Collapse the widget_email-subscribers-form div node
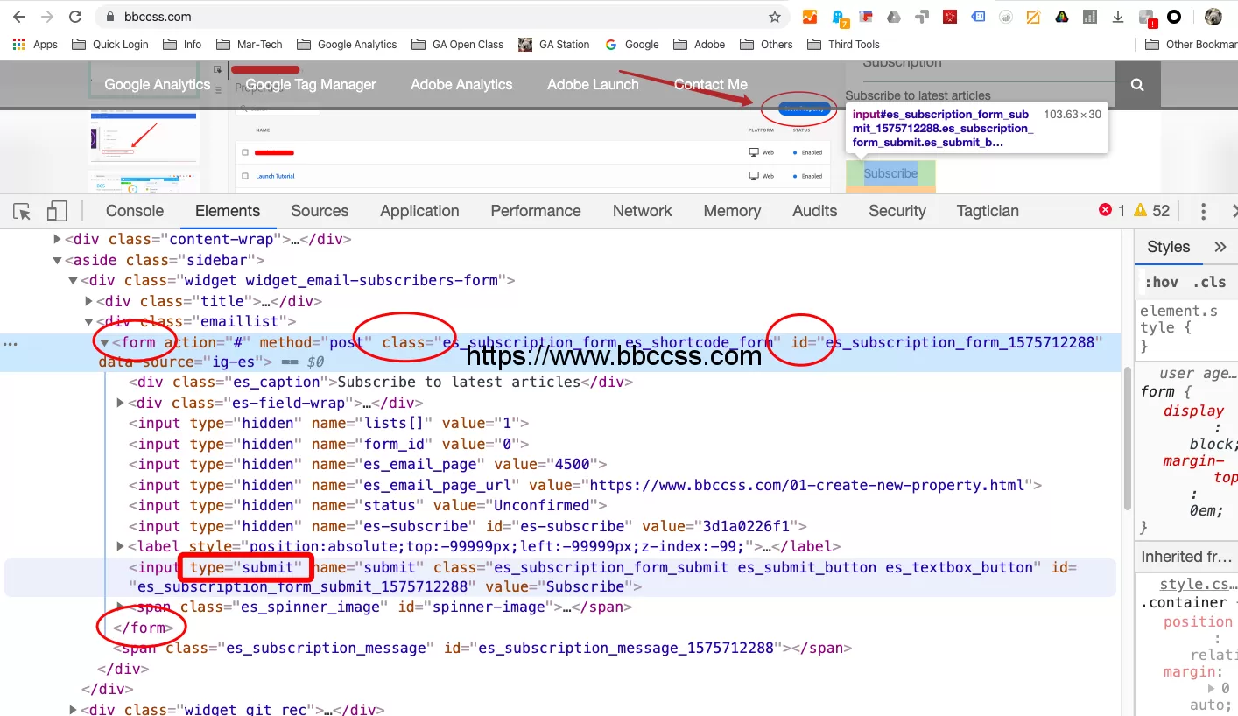The height and width of the screenshot is (716, 1238). [x=73, y=281]
